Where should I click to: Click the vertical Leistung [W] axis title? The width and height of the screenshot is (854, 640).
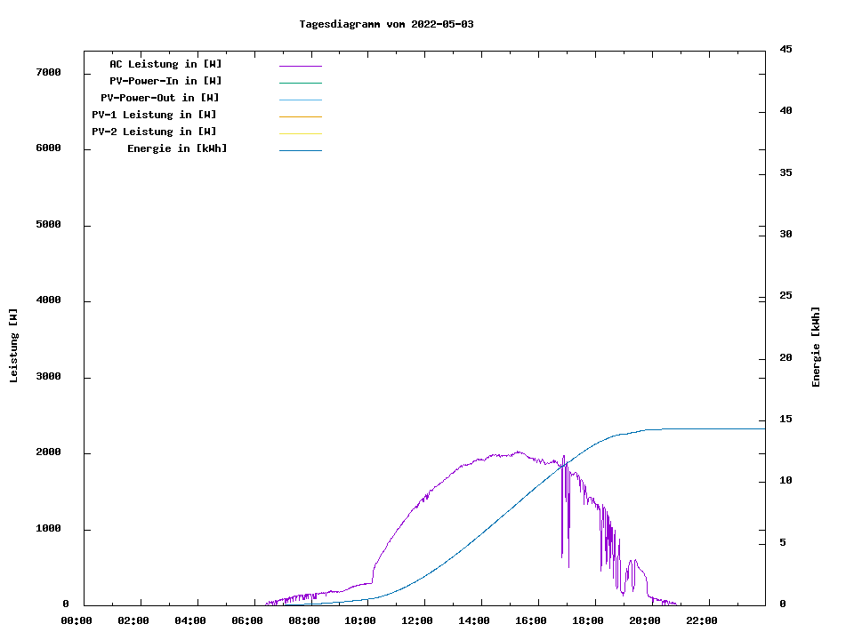[x=13, y=346]
